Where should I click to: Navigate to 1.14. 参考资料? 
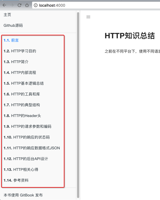[x=16, y=180]
